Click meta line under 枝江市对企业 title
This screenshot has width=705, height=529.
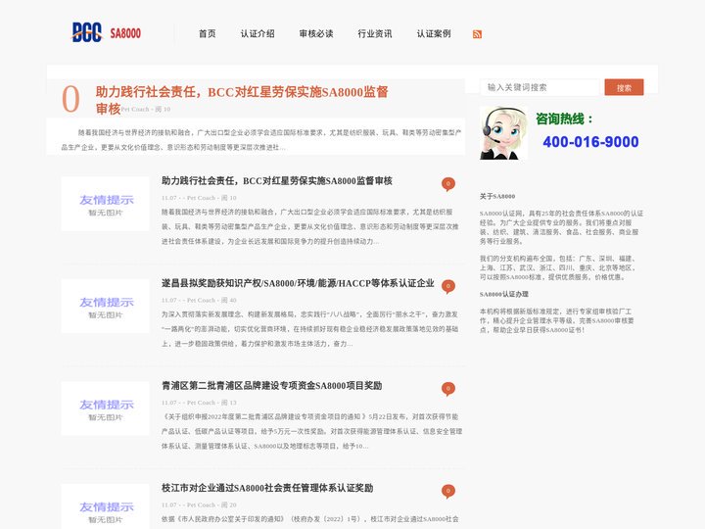(x=199, y=505)
